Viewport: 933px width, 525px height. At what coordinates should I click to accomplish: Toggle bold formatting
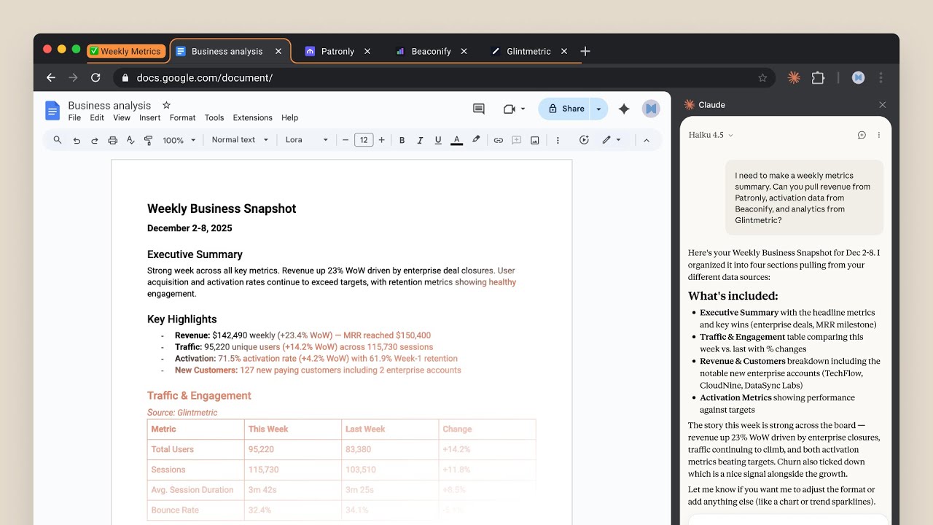(x=402, y=140)
